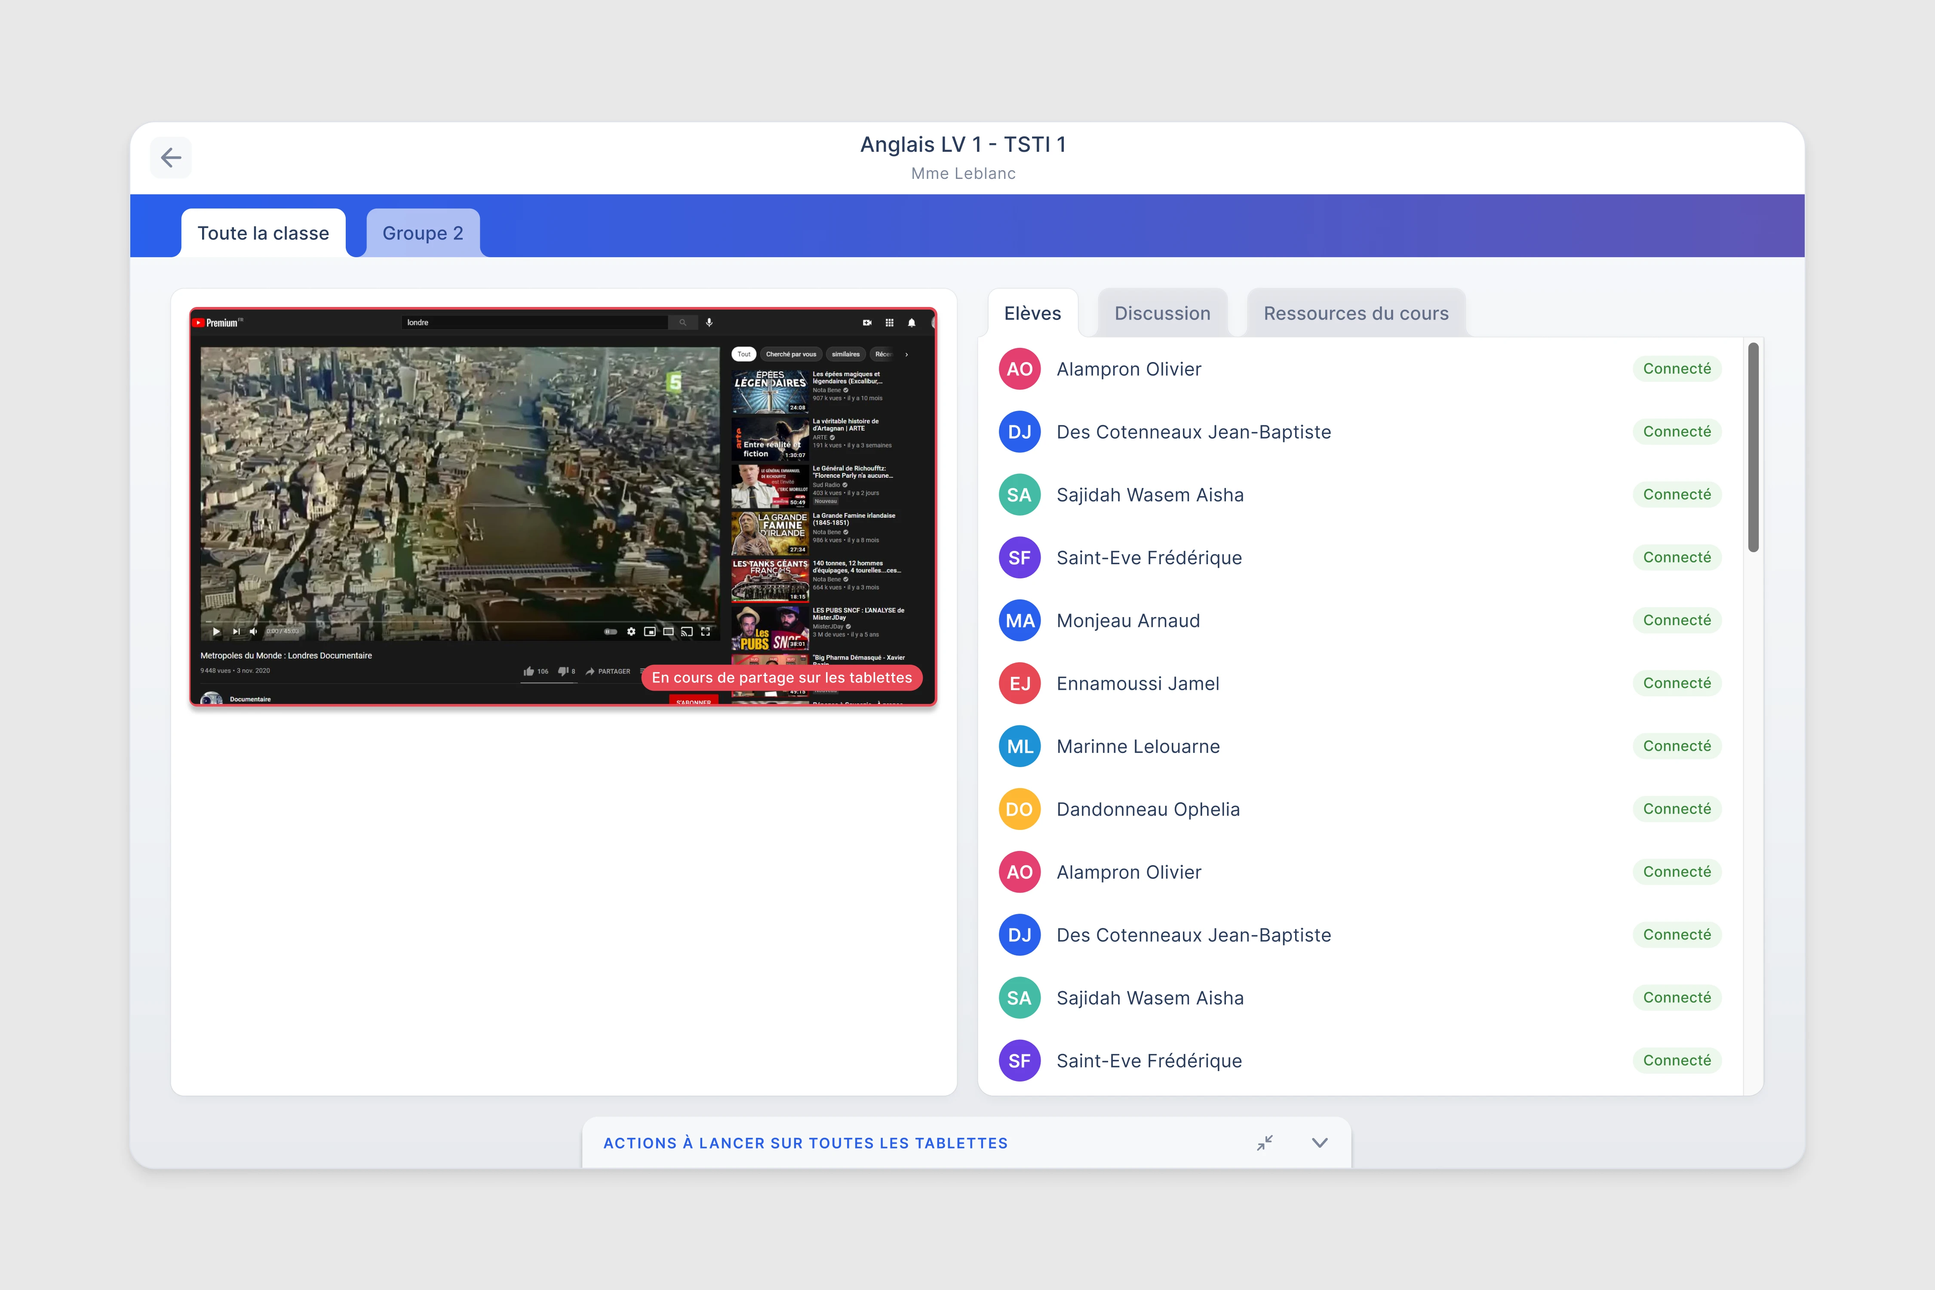Click the fullscreen icon on video player

pos(705,632)
